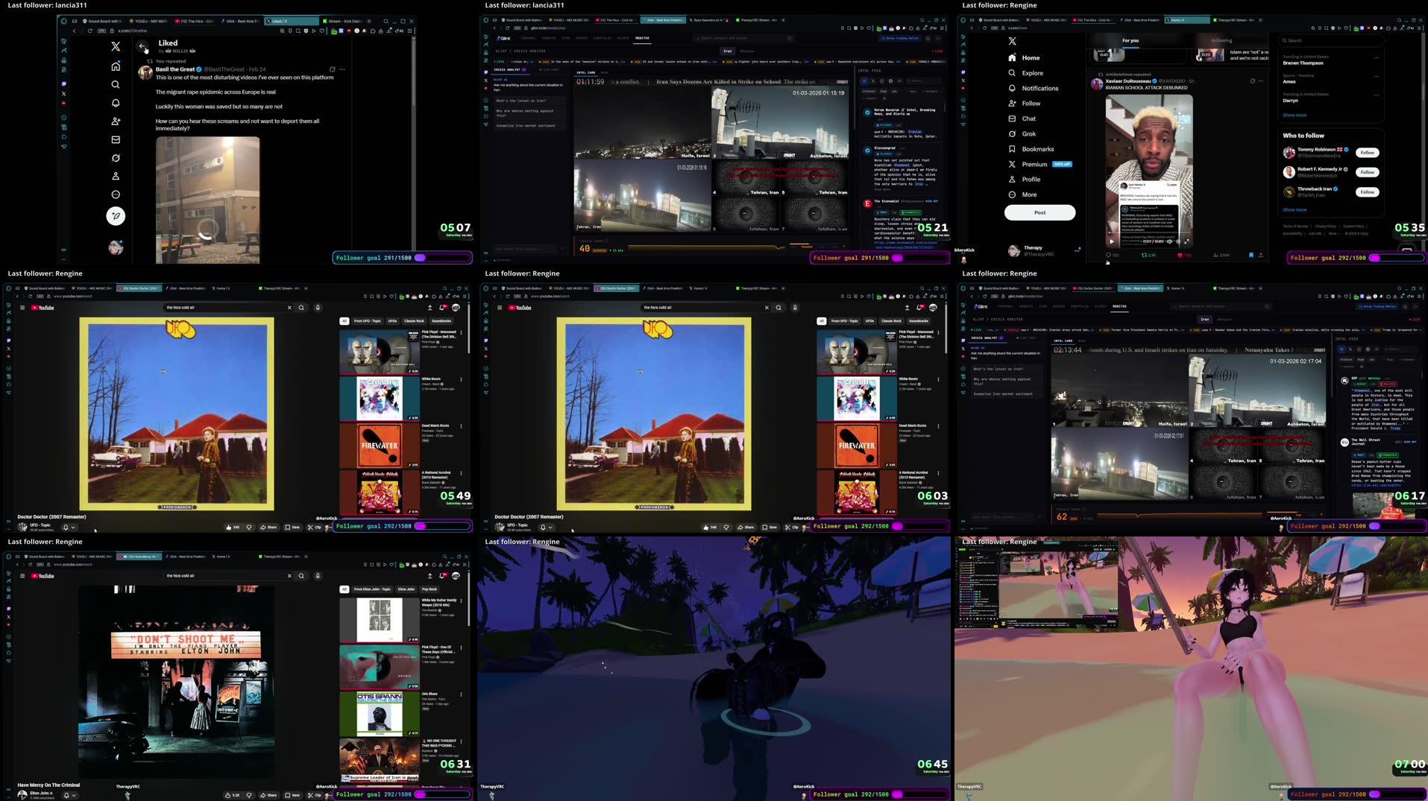Follow Tommy Robinson in Who to follow

pos(1366,152)
